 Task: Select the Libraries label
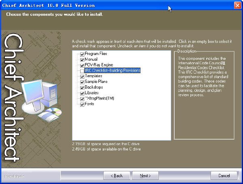click(92, 93)
